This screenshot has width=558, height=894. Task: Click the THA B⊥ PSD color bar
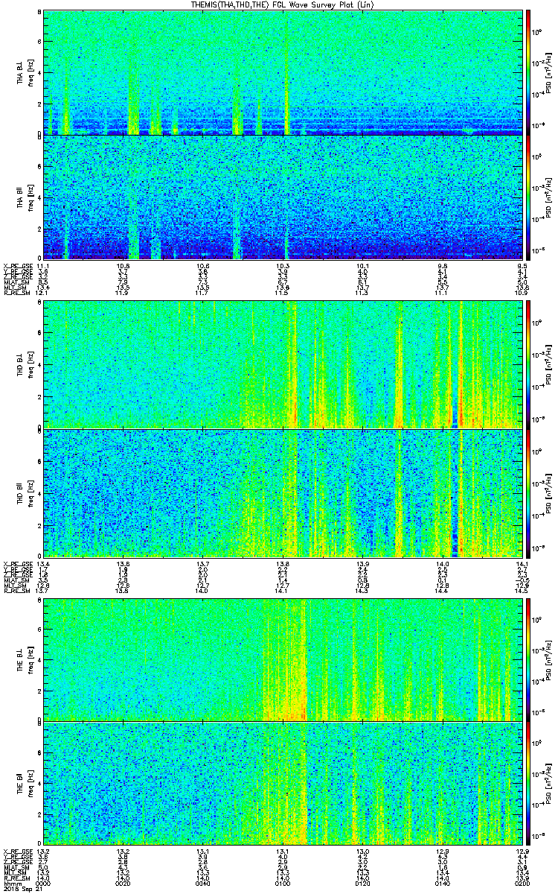529,72
